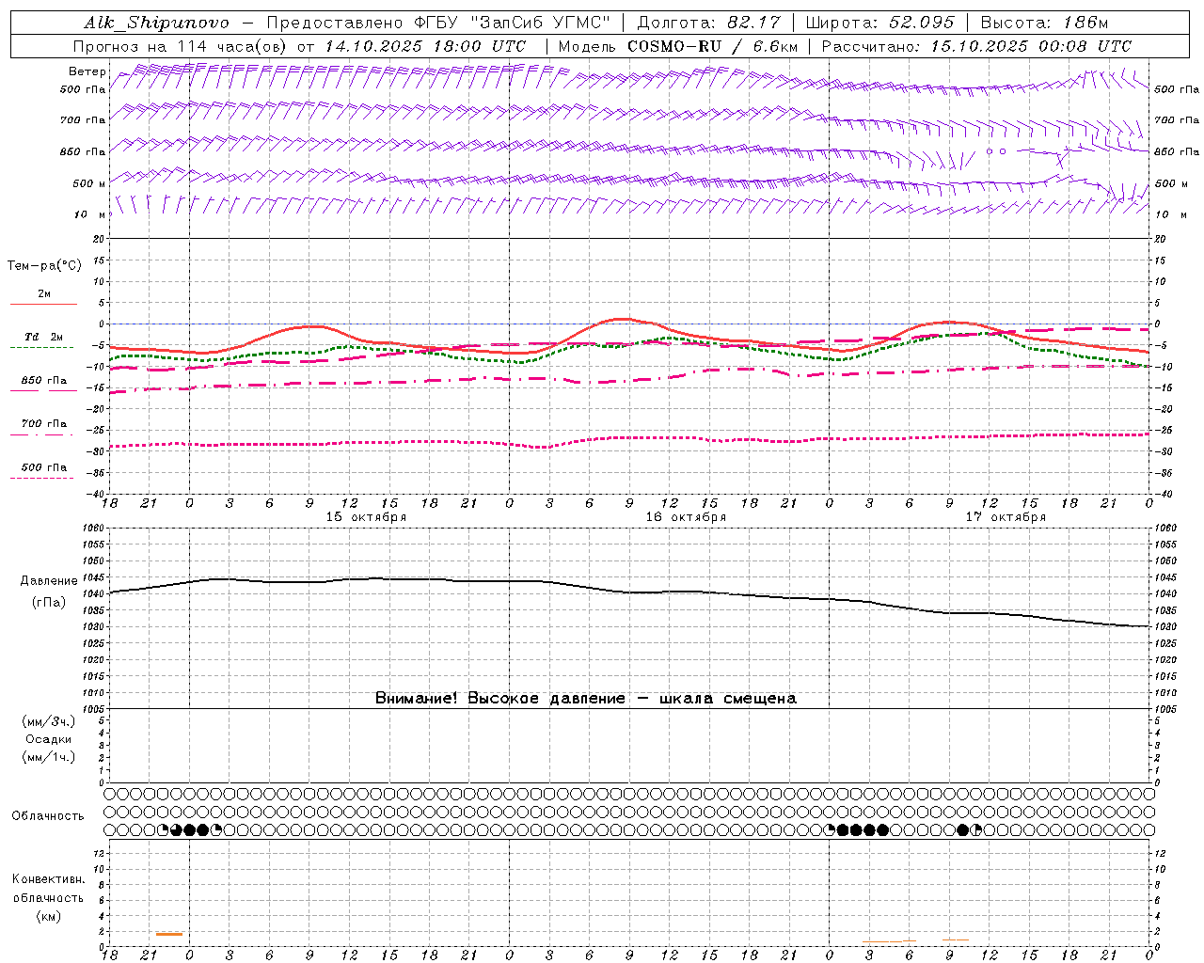
Task: Select the Прогноз на 114 часа(ов) text
Action: coord(182,46)
